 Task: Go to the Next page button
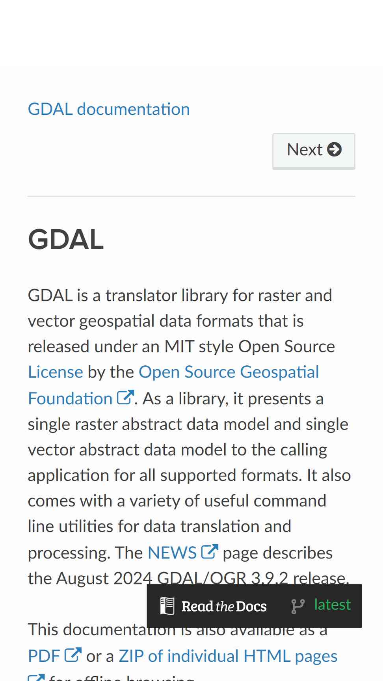(314, 151)
